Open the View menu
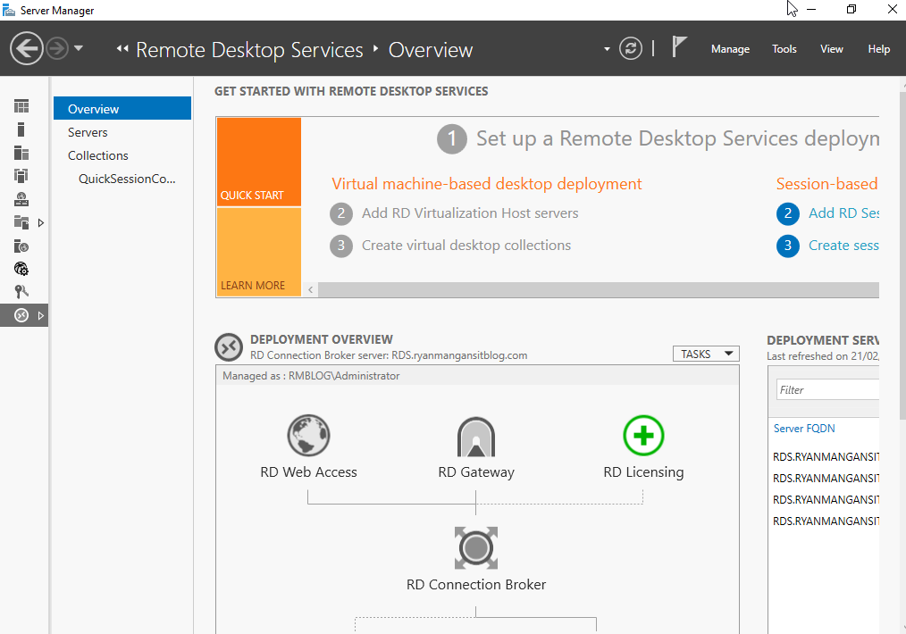906x634 pixels. pyautogui.click(x=832, y=49)
